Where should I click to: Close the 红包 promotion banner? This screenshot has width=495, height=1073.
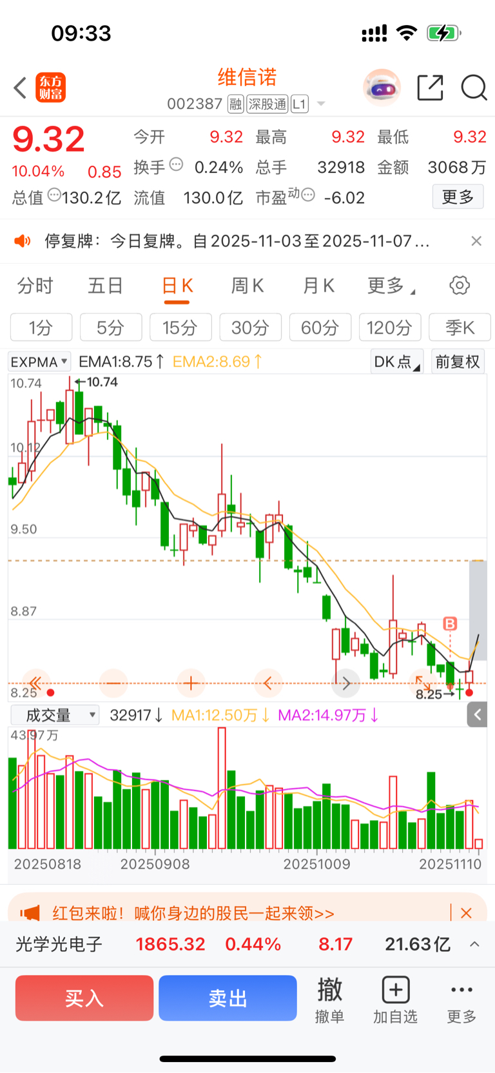(467, 913)
